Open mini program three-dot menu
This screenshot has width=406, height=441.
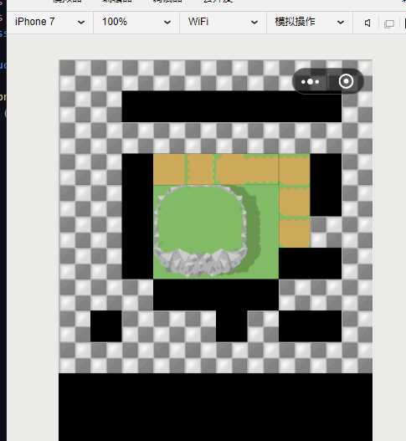coord(310,82)
